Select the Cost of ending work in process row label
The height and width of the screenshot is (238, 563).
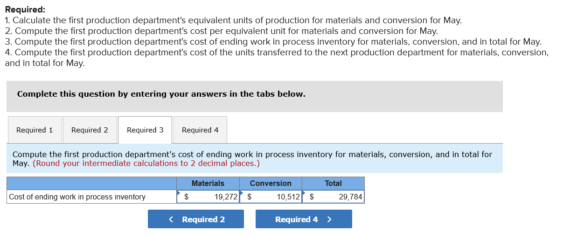pos(77,197)
